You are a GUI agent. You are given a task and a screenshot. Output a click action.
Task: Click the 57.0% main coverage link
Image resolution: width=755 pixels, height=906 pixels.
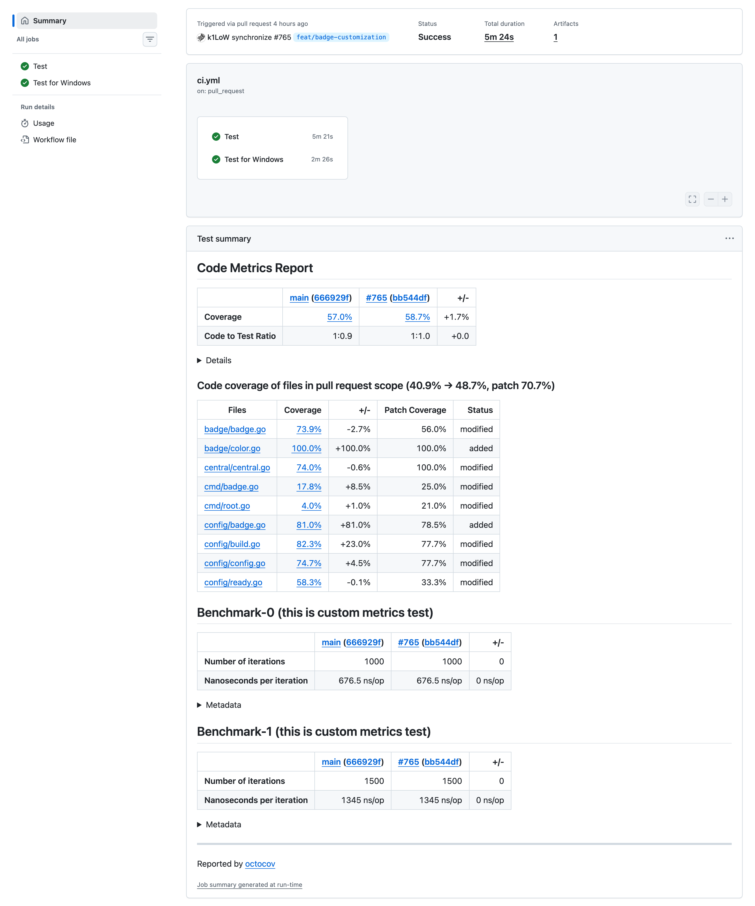[340, 317]
